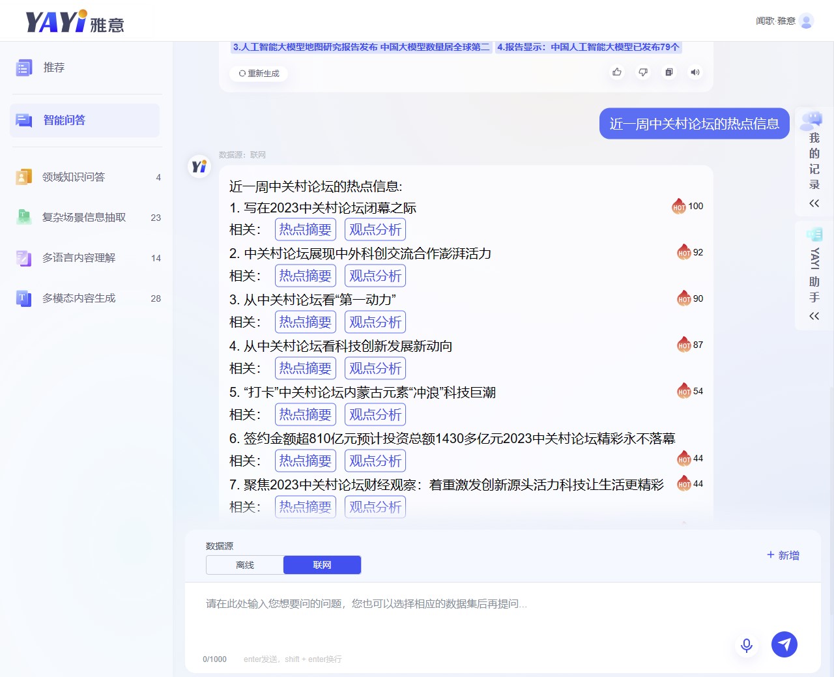
Task: Play response audio with speaker icon
Action: [695, 72]
